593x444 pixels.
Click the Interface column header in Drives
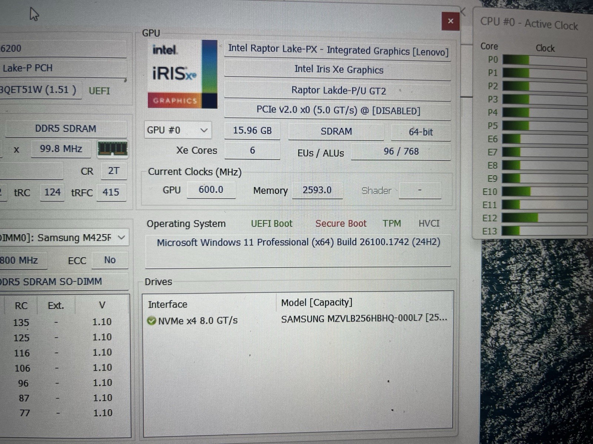tap(168, 305)
